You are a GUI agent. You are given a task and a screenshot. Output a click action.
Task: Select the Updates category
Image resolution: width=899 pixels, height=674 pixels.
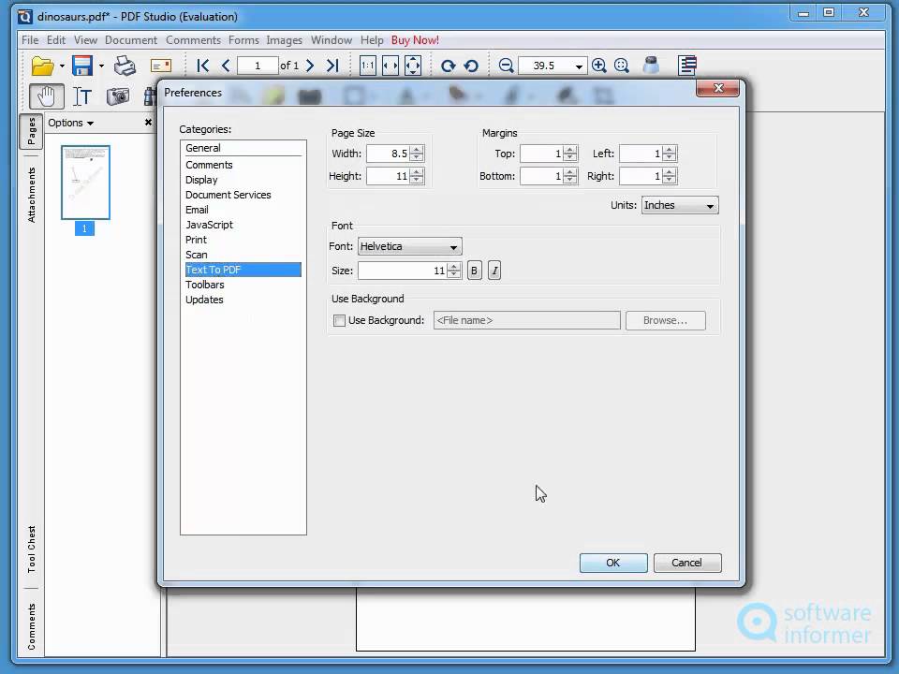click(243, 300)
